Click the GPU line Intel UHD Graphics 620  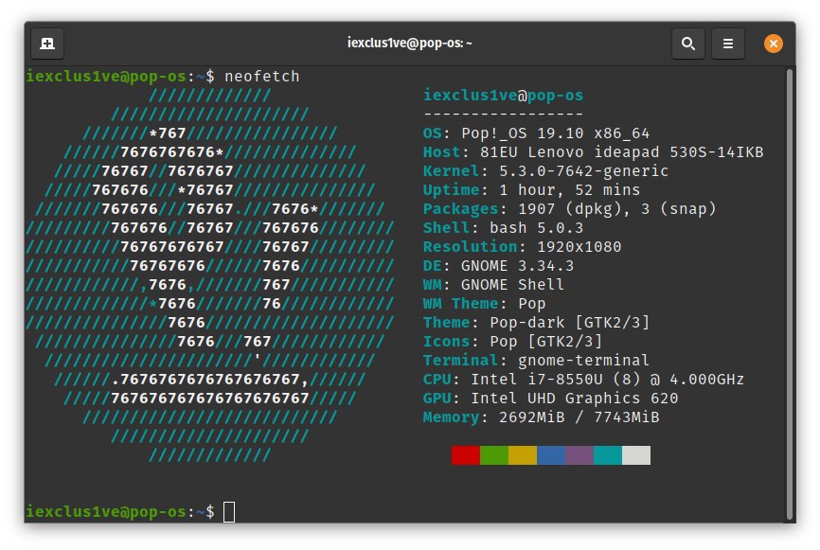pyautogui.click(x=550, y=399)
